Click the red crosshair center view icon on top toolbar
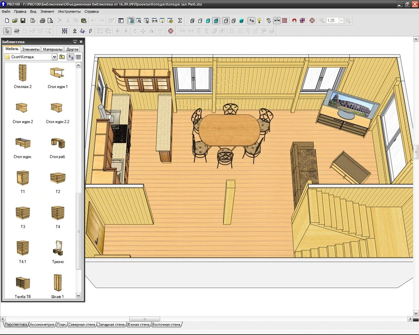The width and height of the screenshot is (419, 335). coord(312,21)
